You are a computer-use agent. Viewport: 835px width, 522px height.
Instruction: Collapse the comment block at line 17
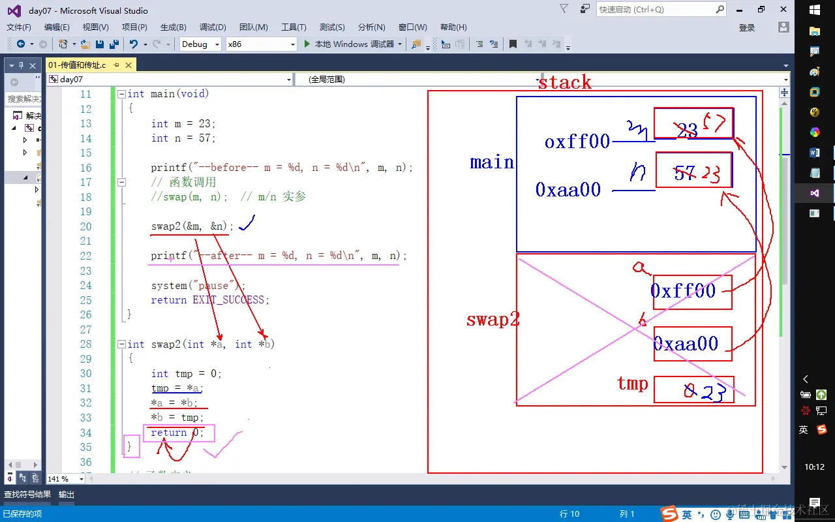[121, 183]
